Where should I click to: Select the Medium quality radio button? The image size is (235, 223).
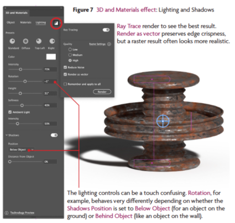point(70,55)
